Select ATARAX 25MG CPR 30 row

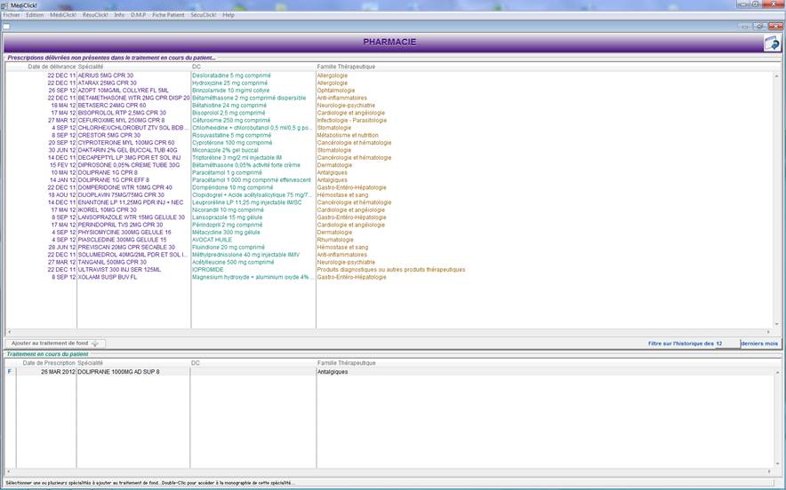pyautogui.click(x=389, y=83)
